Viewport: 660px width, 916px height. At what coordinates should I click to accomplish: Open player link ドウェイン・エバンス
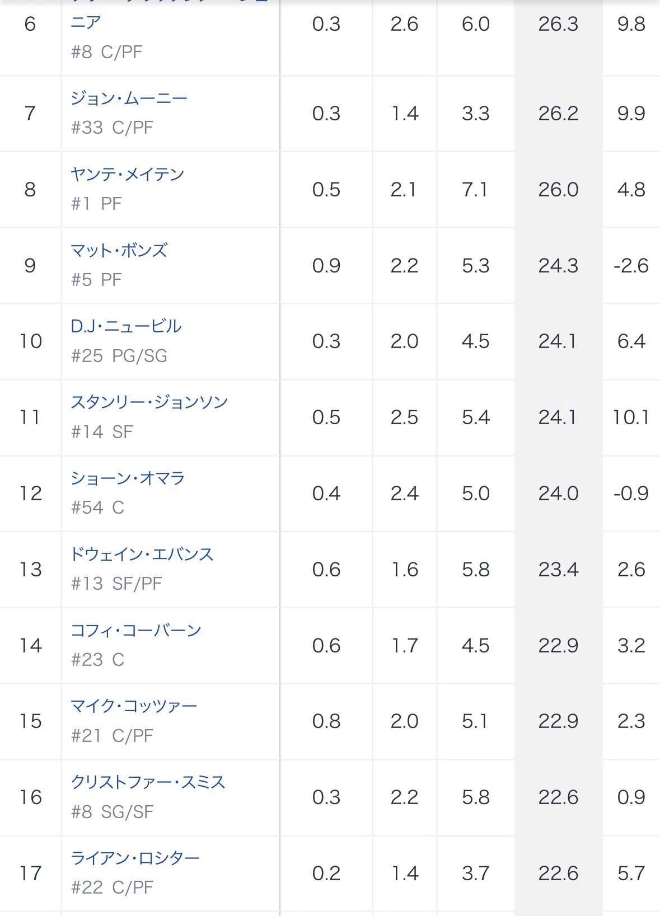point(142,555)
